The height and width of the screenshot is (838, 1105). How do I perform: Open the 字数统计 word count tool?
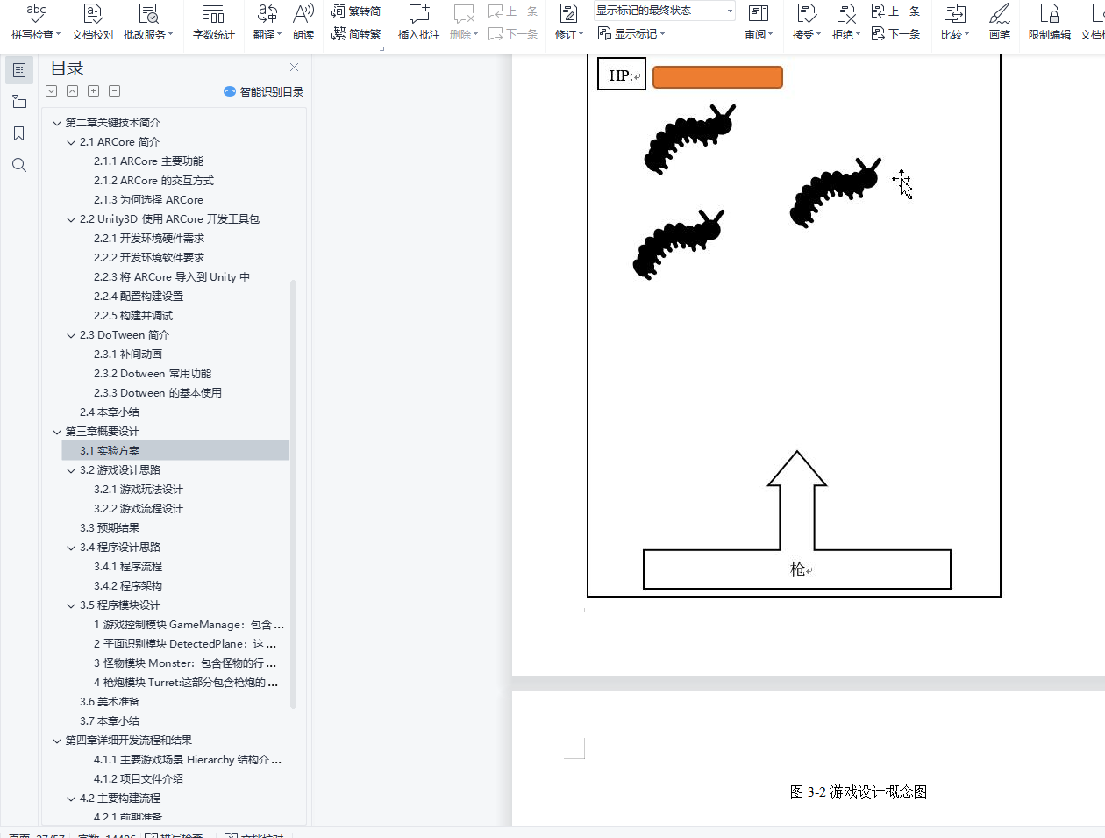click(213, 22)
